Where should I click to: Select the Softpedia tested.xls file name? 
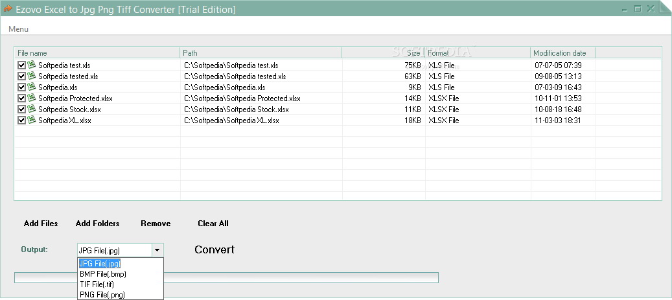click(x=68, y=76)
